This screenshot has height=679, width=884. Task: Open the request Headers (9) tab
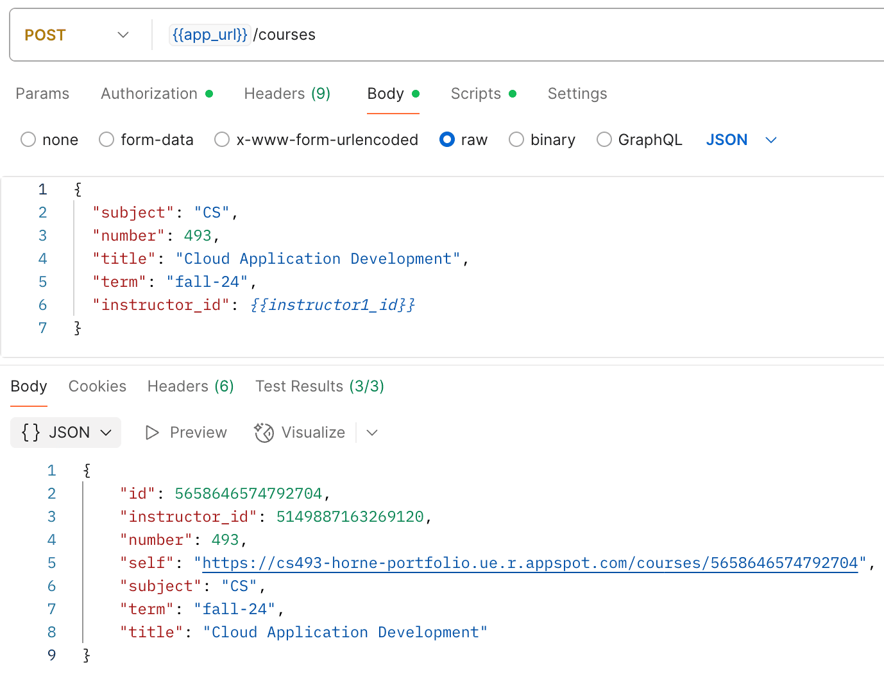pyautogui.click(x=287, y=94)
